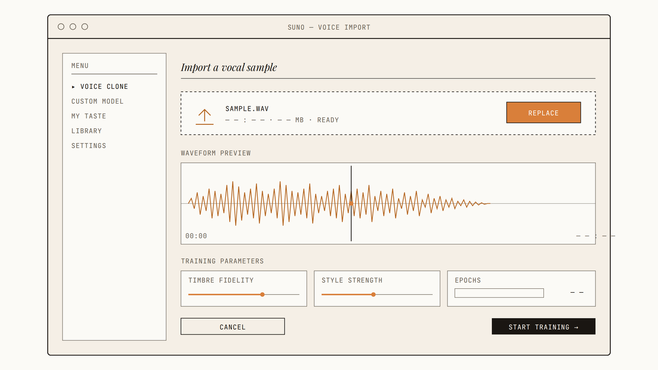Click the MB · READY status text
The width and height of the screenshot is (658, 370).
(317, 119)
